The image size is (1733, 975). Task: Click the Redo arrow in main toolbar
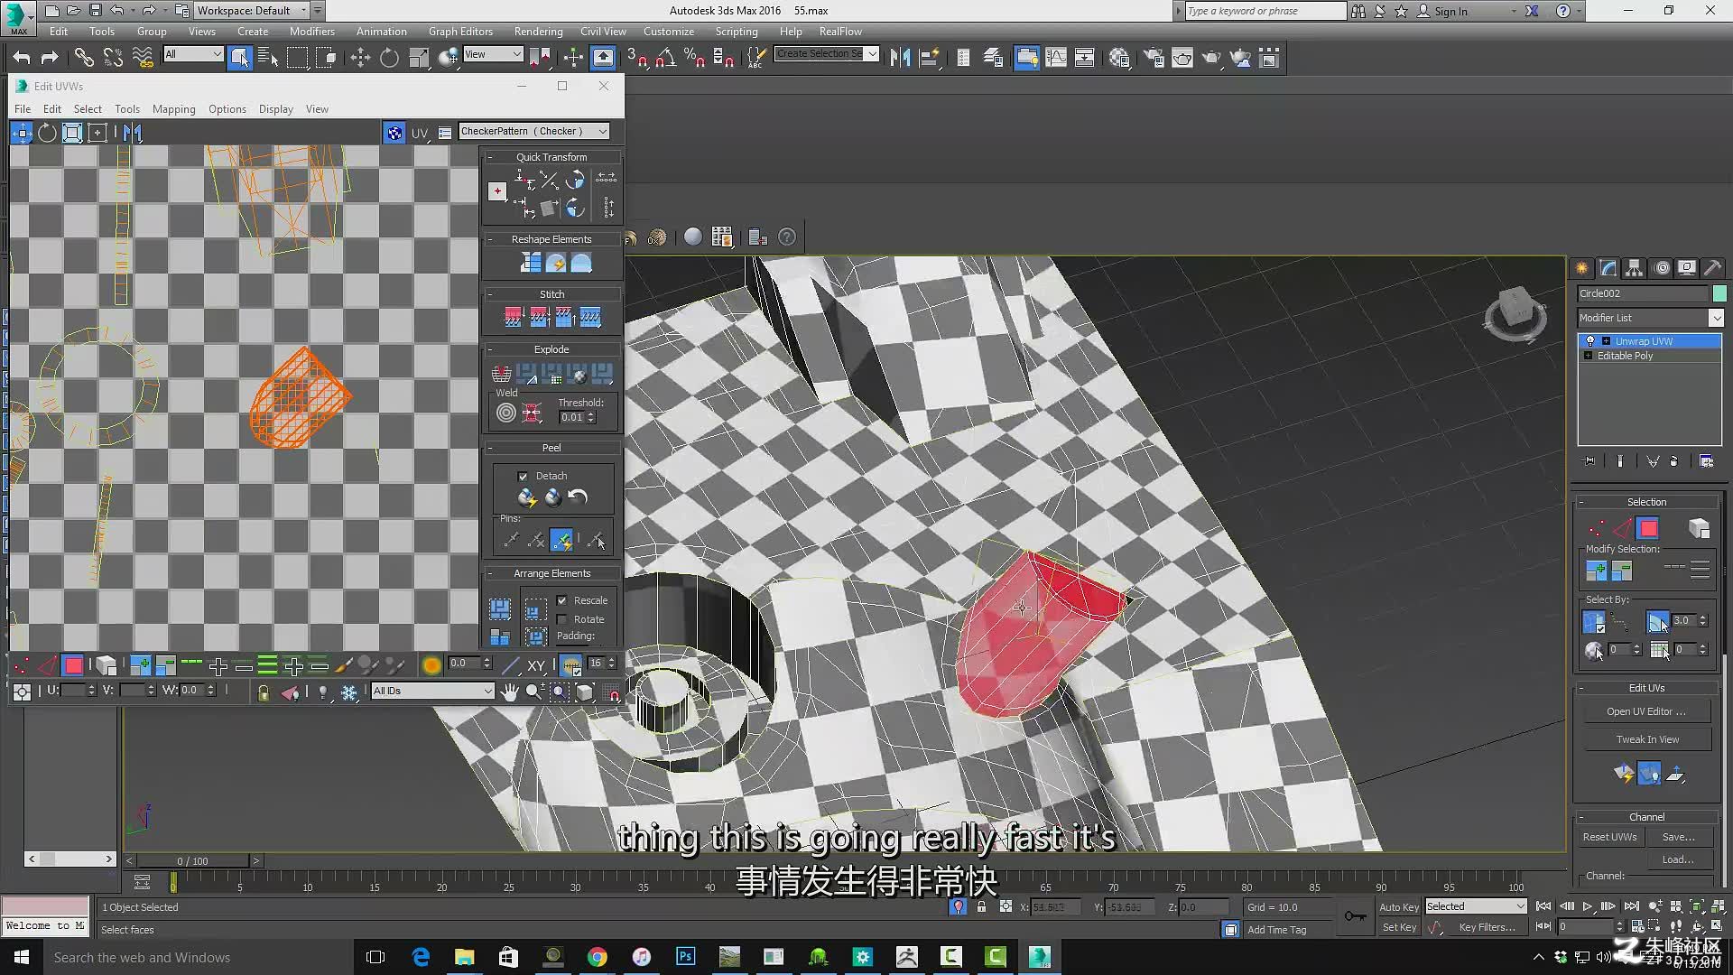point(51,58)
